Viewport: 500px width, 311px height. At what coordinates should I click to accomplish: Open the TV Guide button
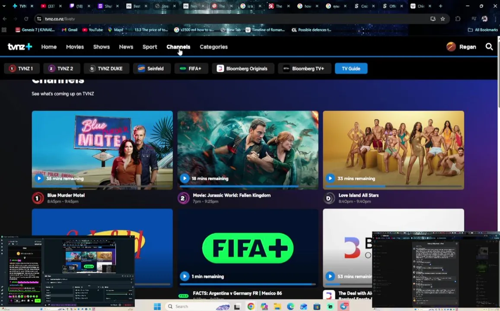[x=351, y=69]
